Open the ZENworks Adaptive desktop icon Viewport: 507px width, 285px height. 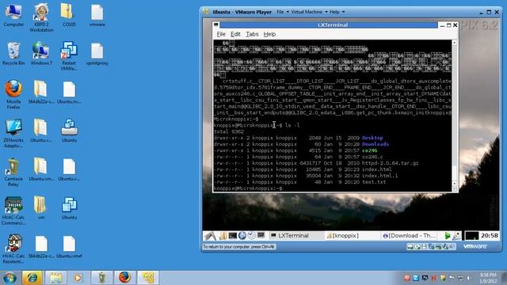point(13,133)
